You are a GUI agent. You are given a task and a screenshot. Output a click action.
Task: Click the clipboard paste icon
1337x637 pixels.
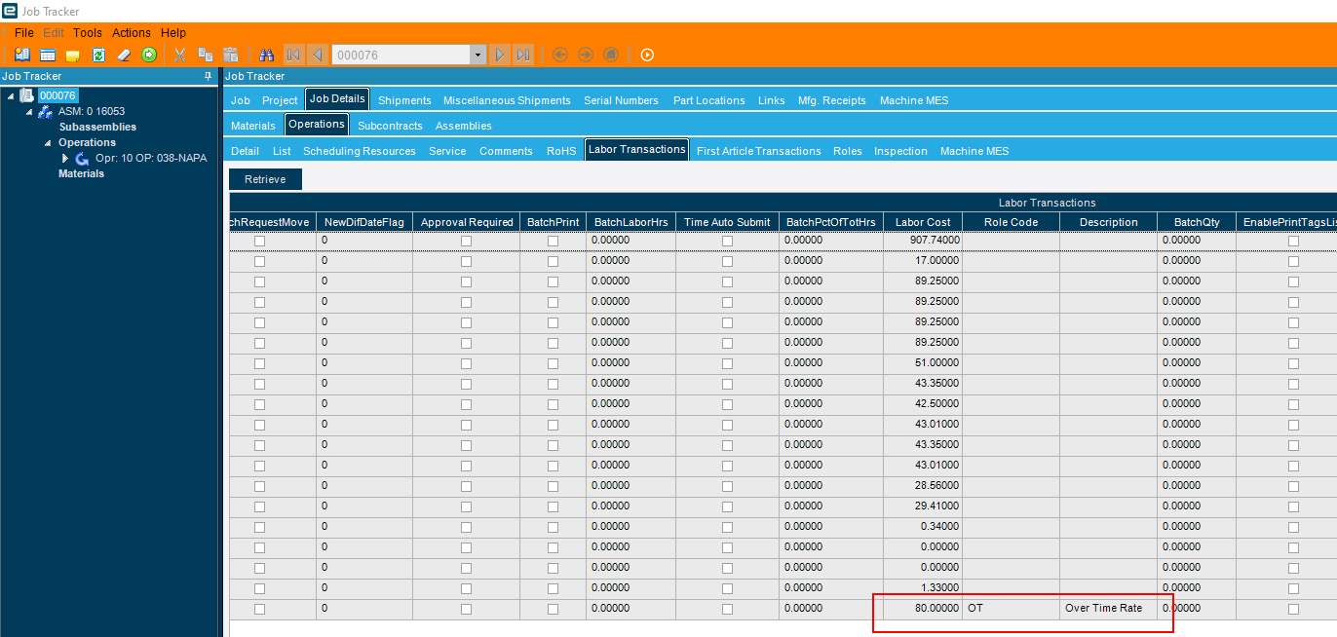[x=231, y=55]
